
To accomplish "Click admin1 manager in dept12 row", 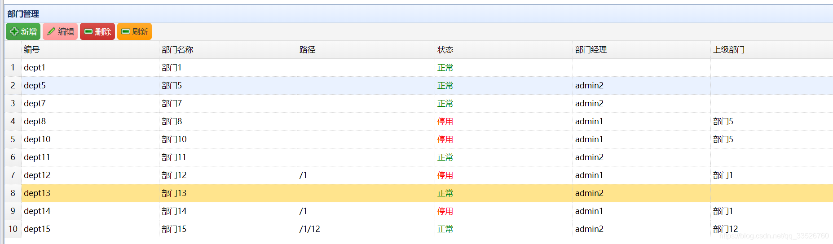I will (589, 175).
